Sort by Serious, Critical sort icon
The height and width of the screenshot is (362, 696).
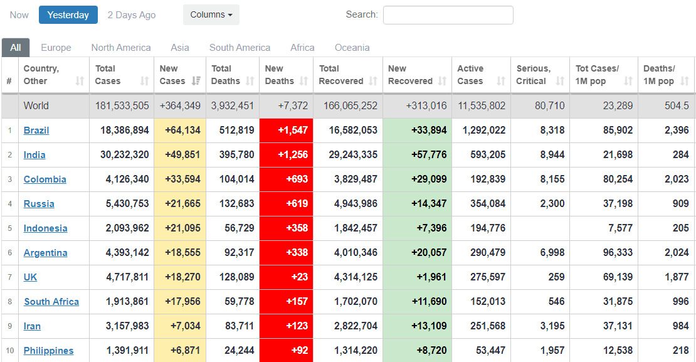[560, 81]
